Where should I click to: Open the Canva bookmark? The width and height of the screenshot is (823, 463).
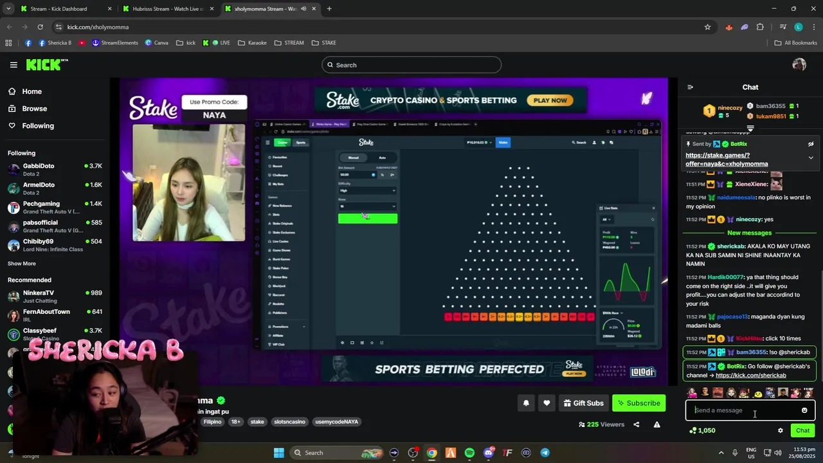point(156,43)
